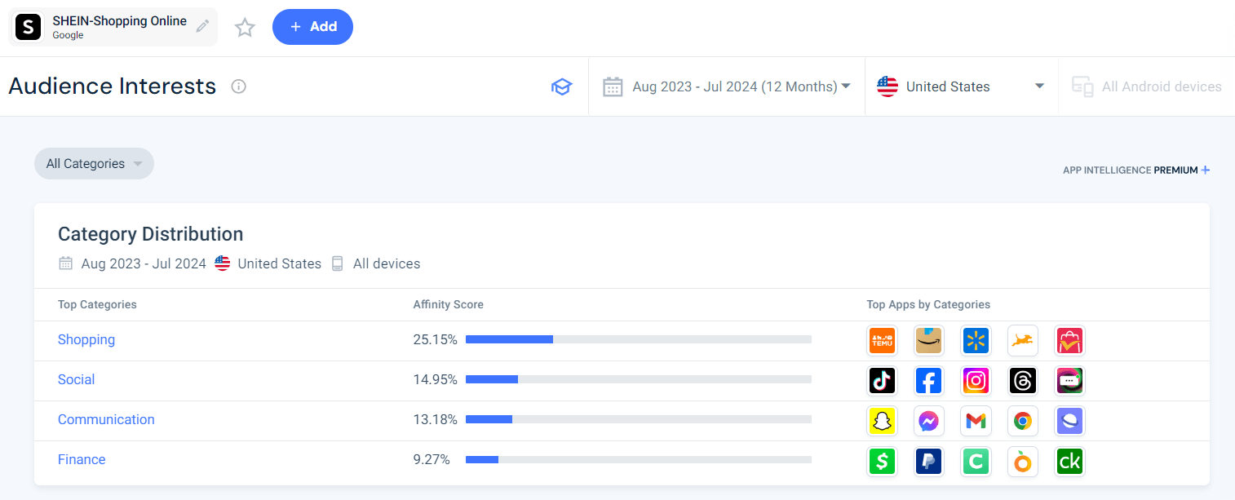Image resolution: width=1235 pixels, height=500 pixels.
Task: Click the blue Add button
Action: click(x=312, y=27)
